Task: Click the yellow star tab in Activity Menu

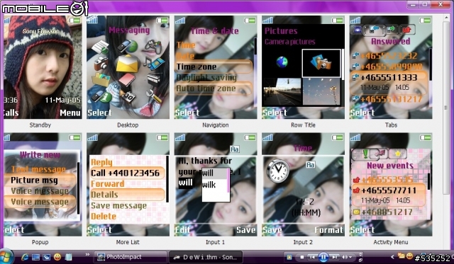Action: coord(398,154)
